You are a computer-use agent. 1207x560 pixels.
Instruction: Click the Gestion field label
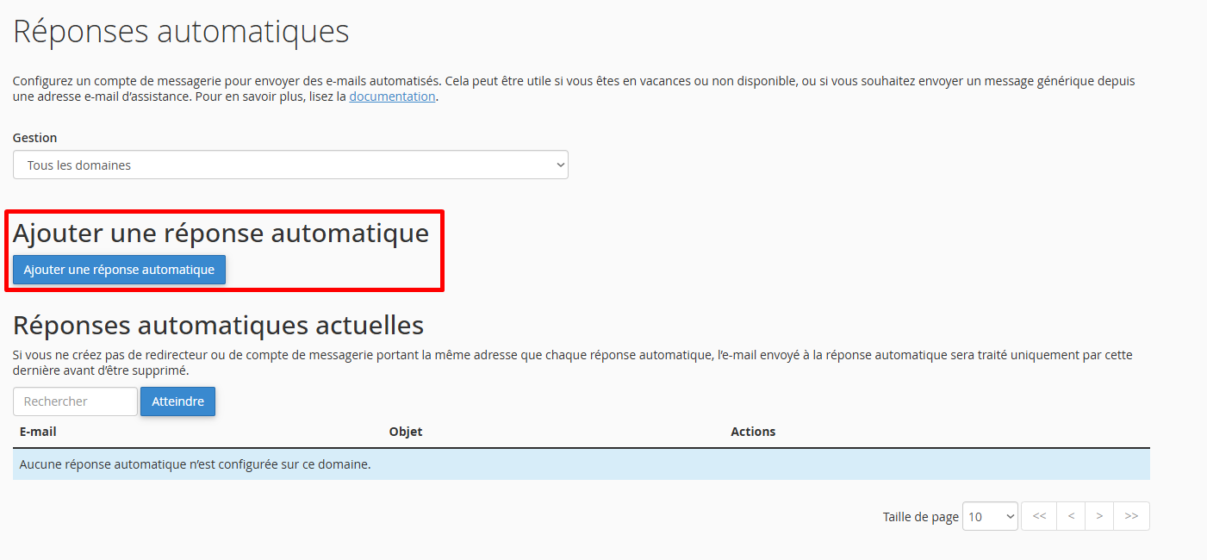tap(35, 138)
